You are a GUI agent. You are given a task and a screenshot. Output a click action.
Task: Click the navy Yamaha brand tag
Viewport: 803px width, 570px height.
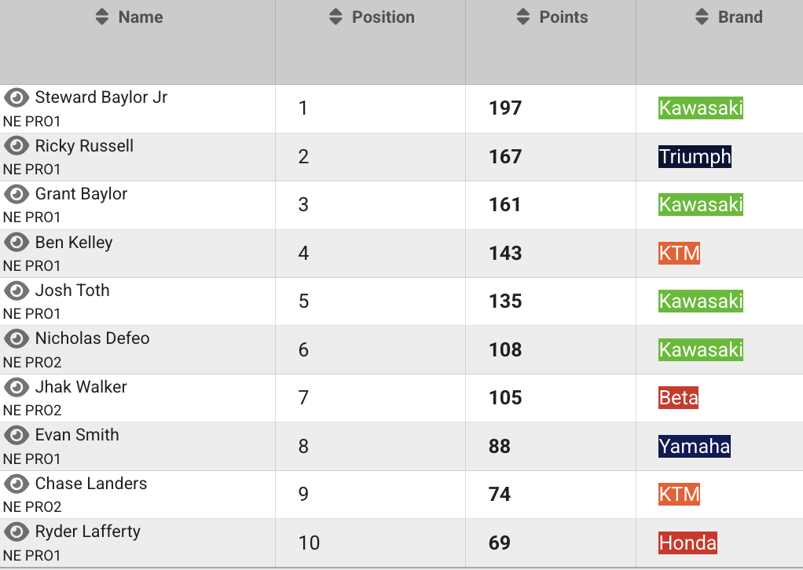(695, 447)
